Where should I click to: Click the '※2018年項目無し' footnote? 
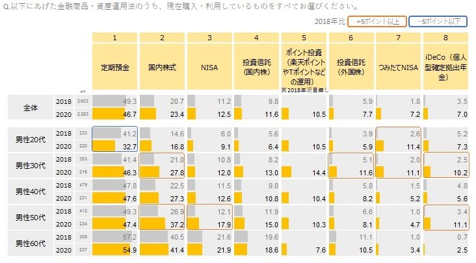tap(304, 90)
